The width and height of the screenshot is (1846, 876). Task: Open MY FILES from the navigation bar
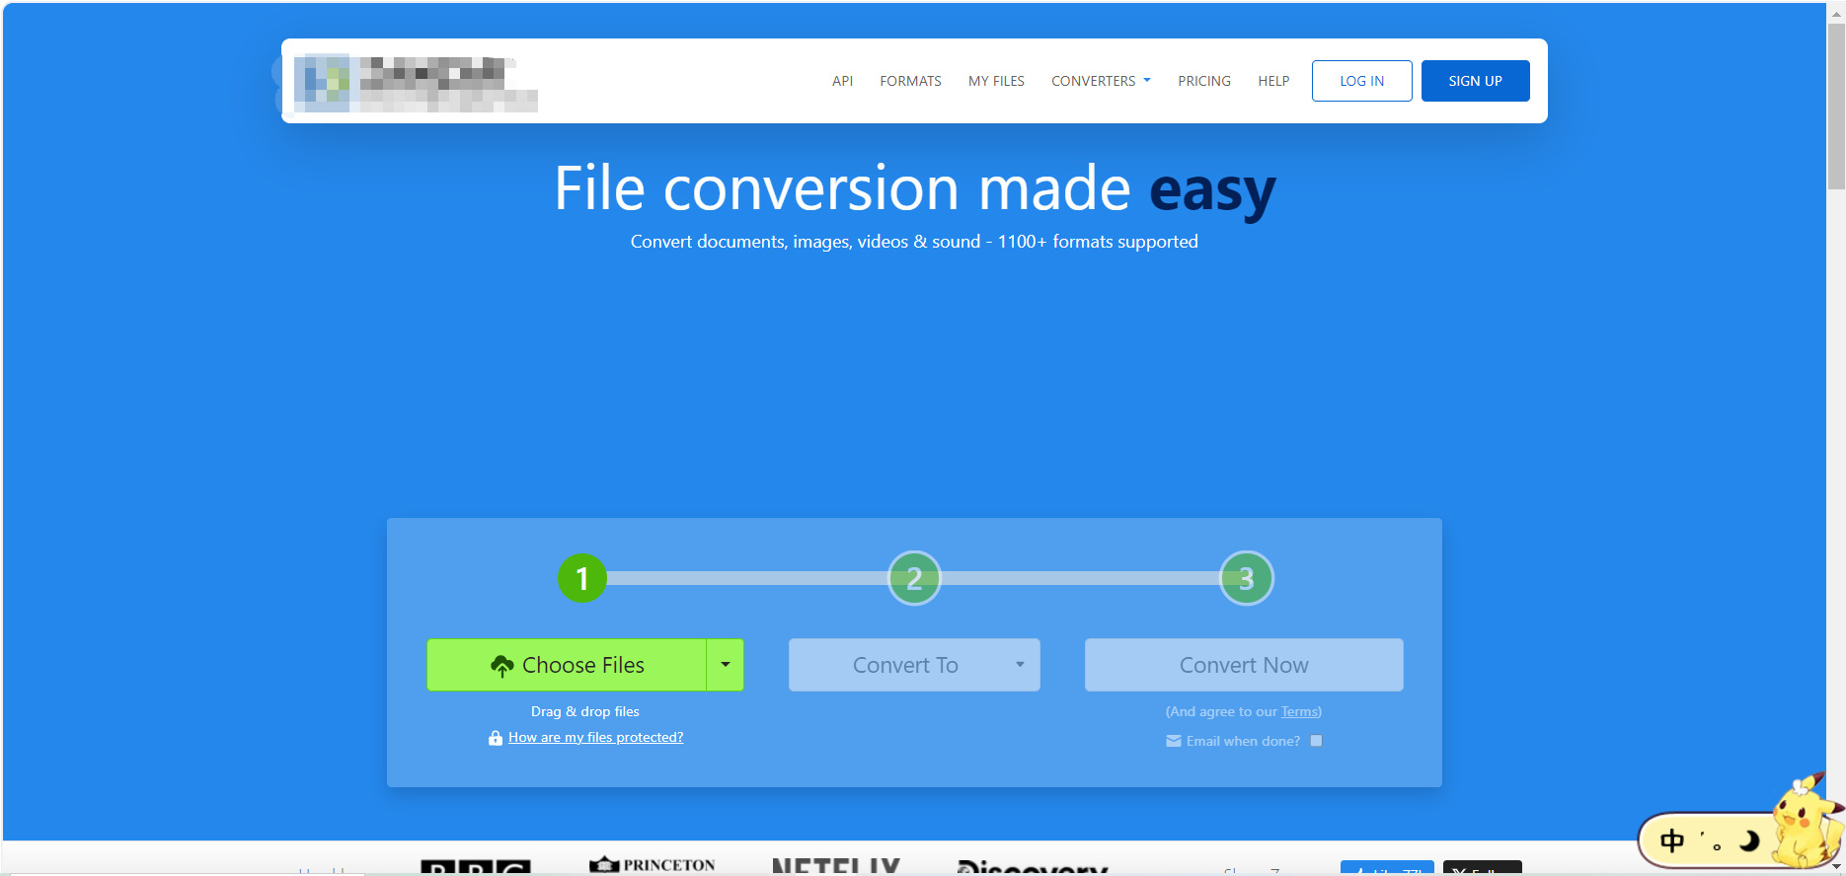point(996,81)
